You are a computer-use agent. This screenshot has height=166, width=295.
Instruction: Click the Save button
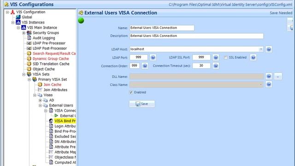tap(142, 104)
